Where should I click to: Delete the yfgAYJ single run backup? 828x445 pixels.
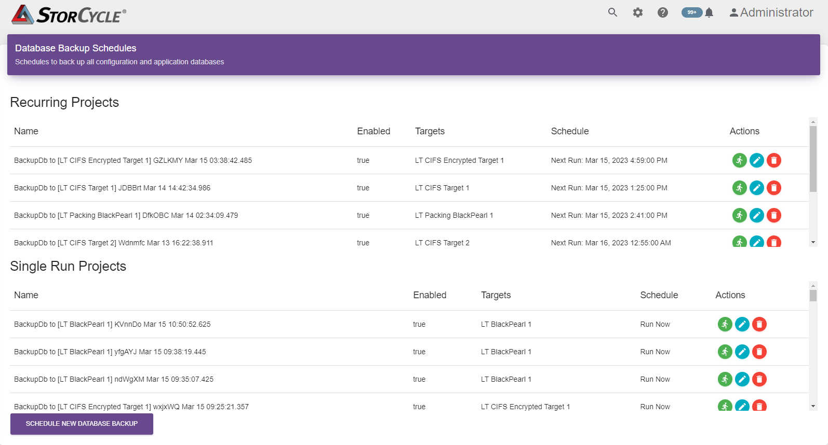[759, 352]
